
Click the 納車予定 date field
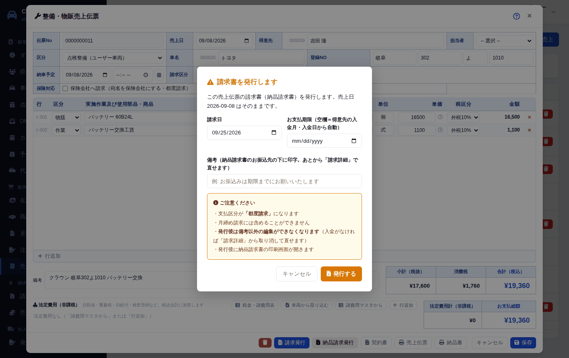[x=87, y=75]
